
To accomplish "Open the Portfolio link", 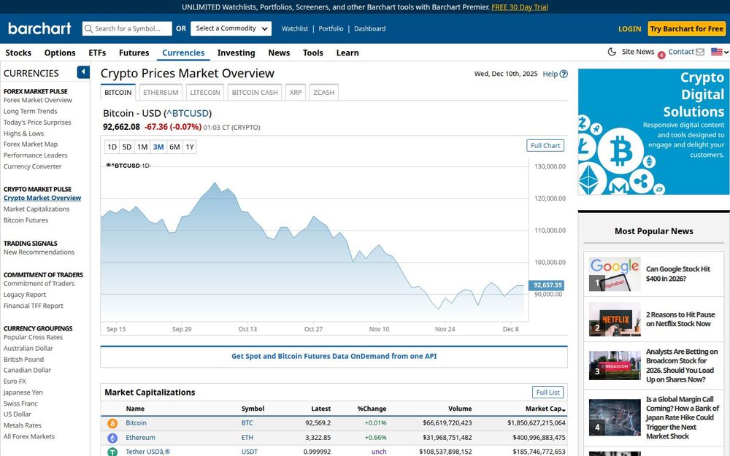I will tap(331, 28).
